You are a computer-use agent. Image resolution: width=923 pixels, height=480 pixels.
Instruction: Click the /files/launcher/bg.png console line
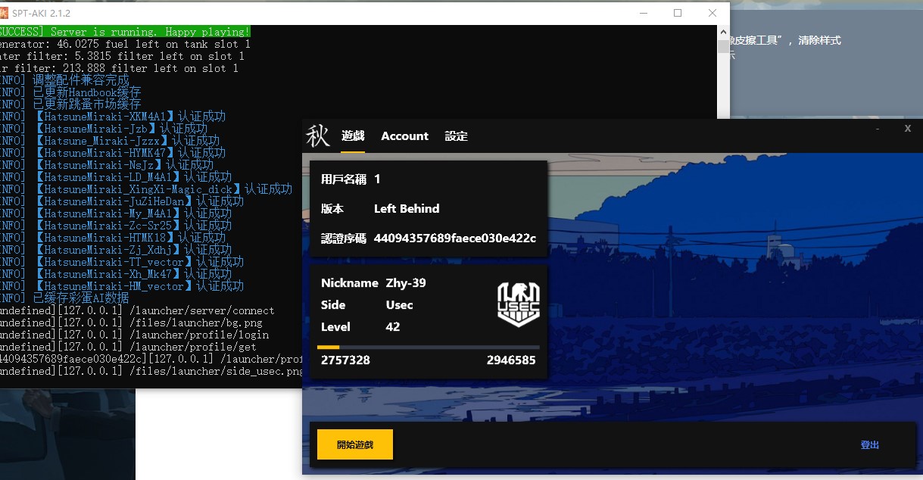(131, 323)
